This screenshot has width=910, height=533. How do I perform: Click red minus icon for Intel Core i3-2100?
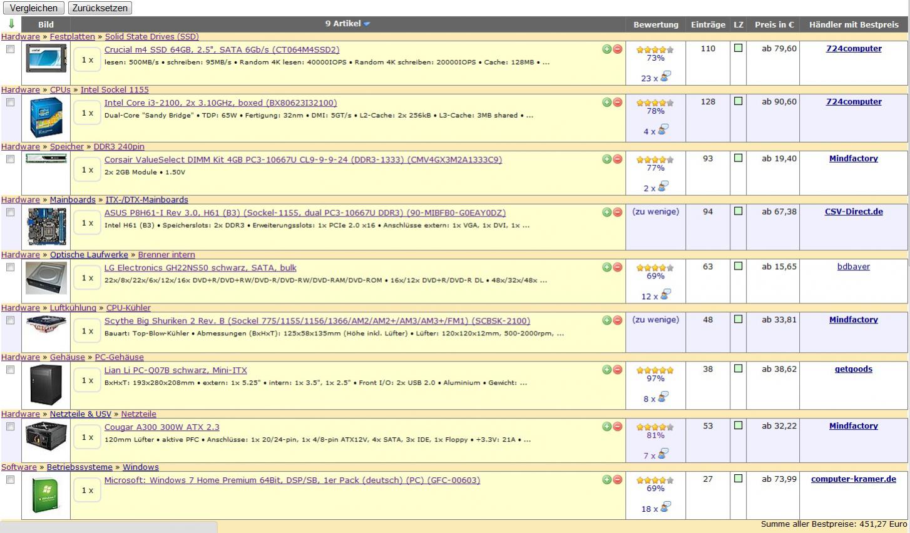point(617,103)
